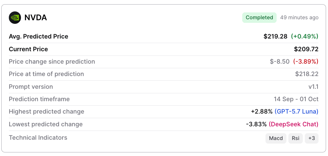Click the 14 Sep - 01 Oct timeframe
Screen dimensions: 328x156
[296, 99]
